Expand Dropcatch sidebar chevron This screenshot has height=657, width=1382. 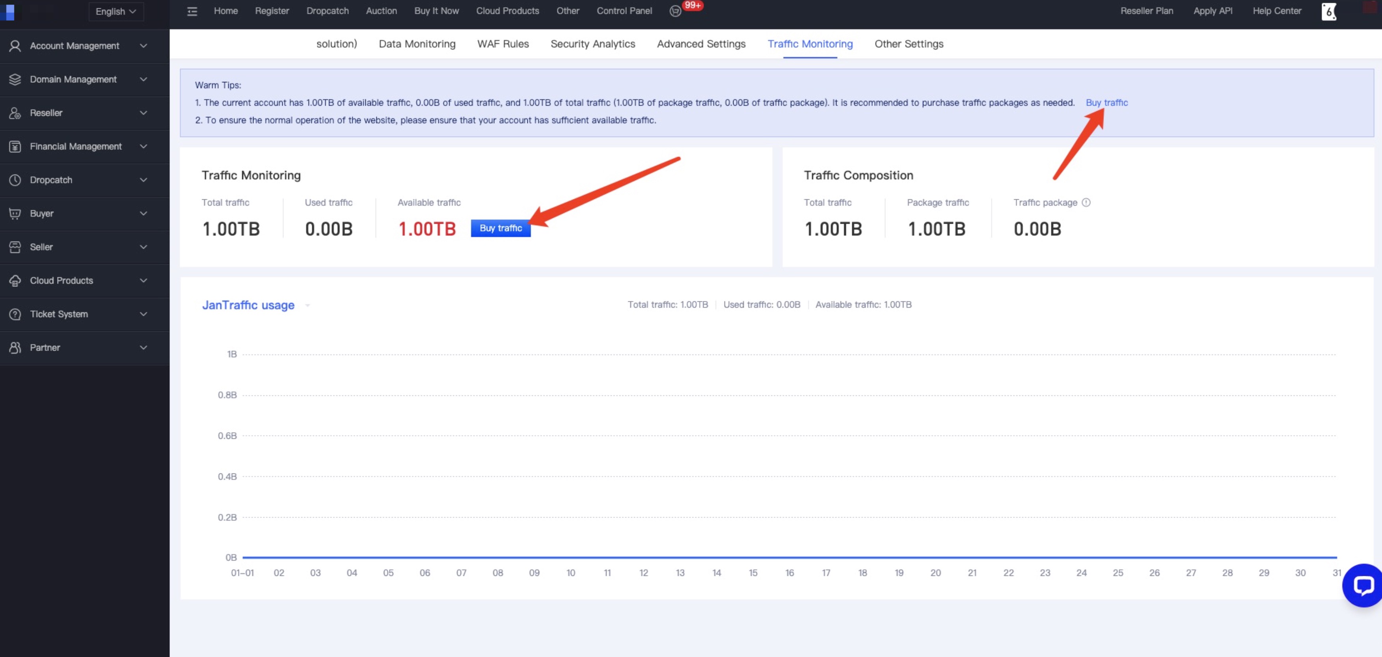143,180
